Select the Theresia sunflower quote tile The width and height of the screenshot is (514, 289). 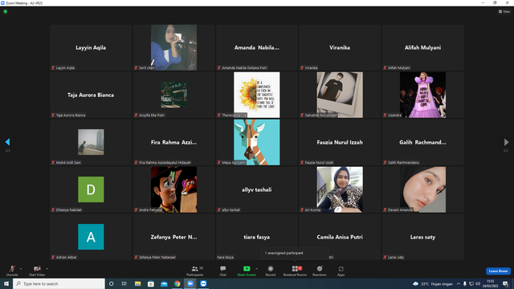(257, 95)
